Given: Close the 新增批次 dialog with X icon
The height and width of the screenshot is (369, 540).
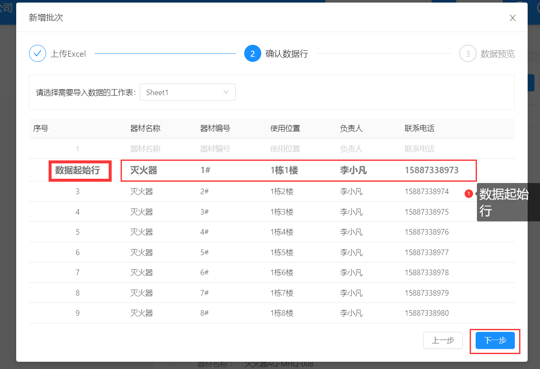Looking at the screenshot, I should [x=513, y=18].
